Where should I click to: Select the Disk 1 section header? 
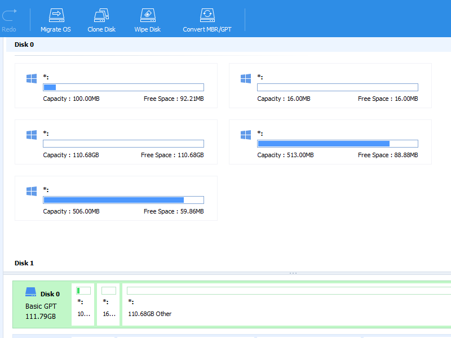tap(24, 263)
